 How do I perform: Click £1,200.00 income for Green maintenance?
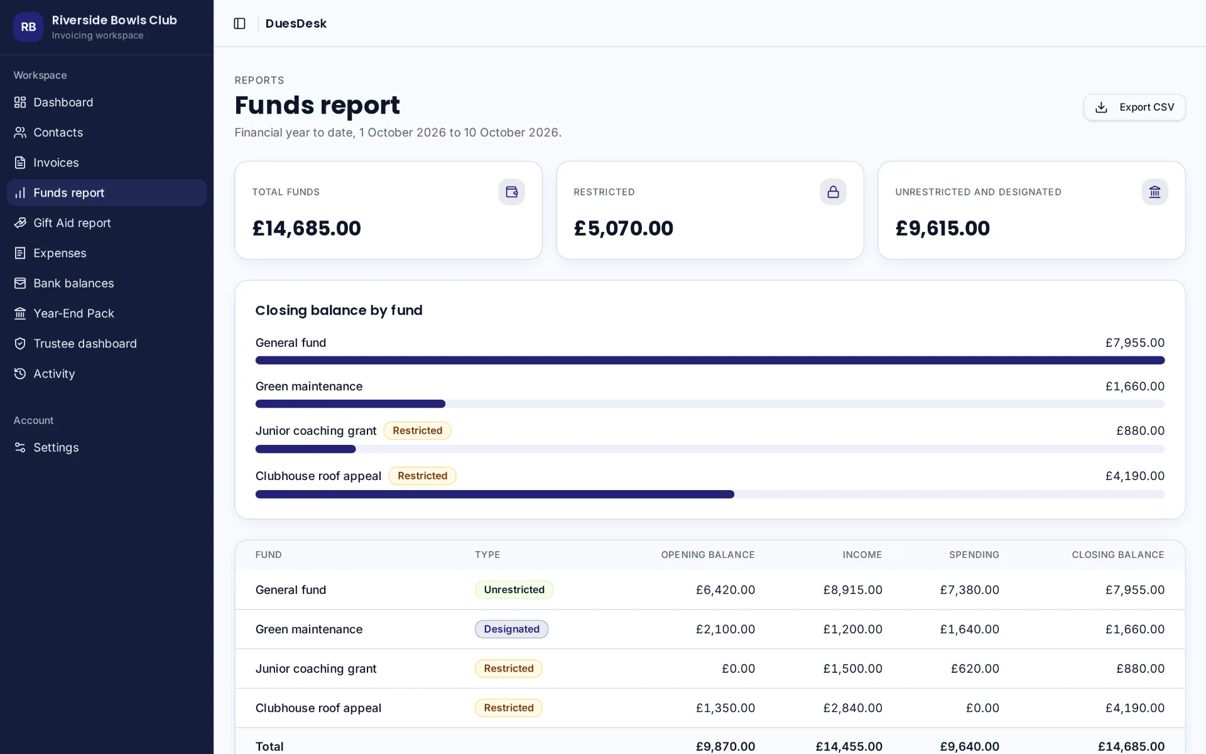click(852, 629)
